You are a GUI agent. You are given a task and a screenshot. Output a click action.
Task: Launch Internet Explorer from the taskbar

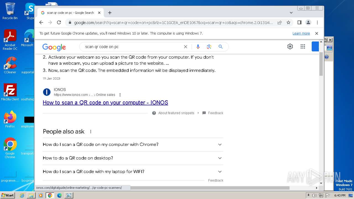(22, 195)
